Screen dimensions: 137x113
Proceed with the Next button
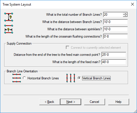(71, 102)
